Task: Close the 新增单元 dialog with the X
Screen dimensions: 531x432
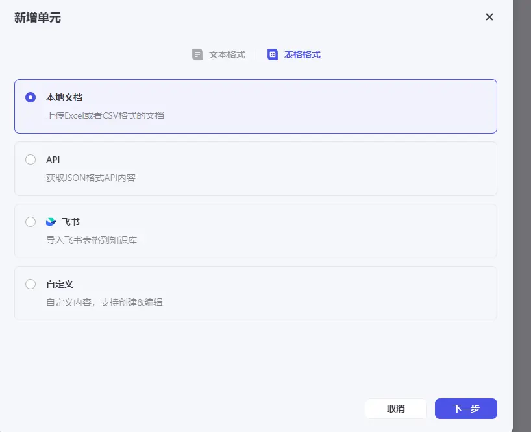Action: click(489, 17)
